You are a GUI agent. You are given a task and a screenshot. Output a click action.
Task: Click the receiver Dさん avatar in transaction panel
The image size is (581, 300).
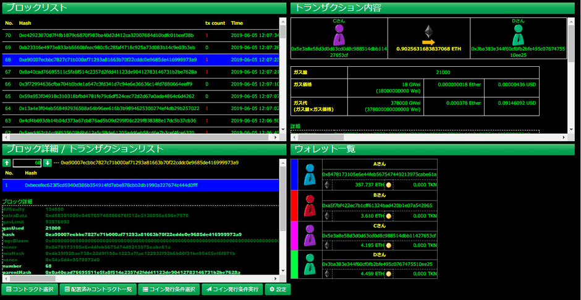tap(518, 35)
